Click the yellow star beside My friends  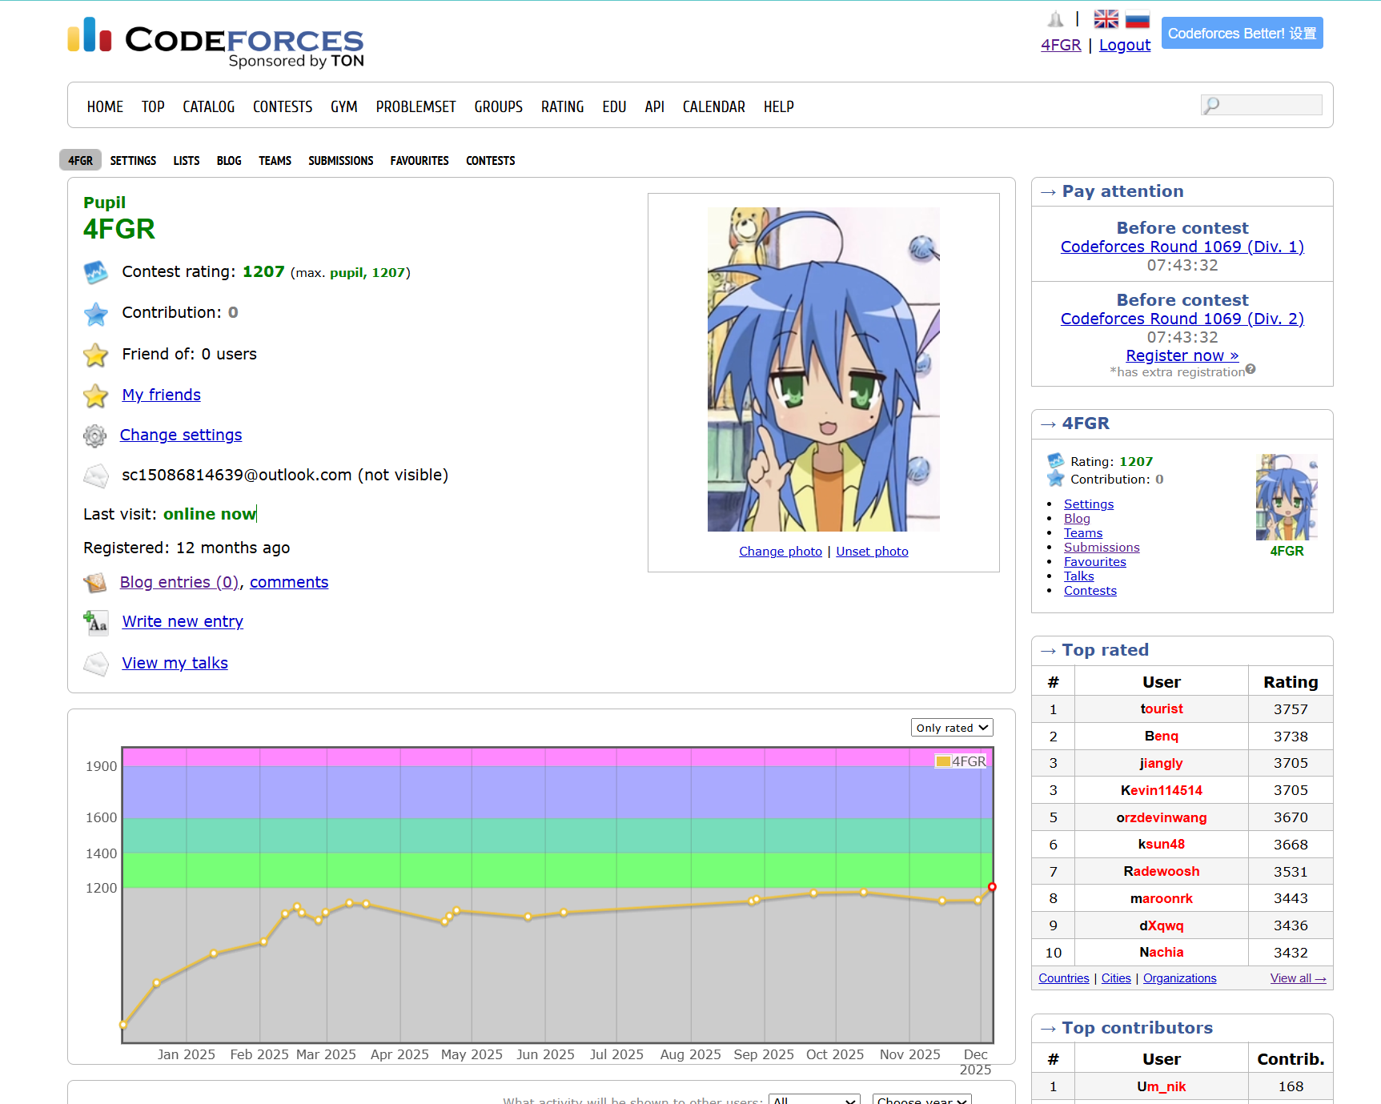point(95,395)
